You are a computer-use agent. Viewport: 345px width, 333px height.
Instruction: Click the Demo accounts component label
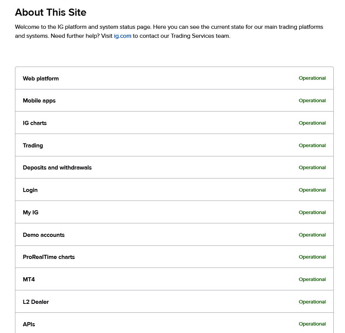[x=43, y=235]
